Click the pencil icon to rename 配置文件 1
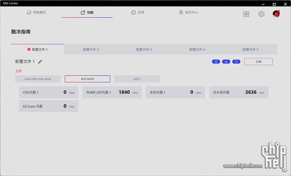Screen dimensions: 291x176 tap(40, 62)
